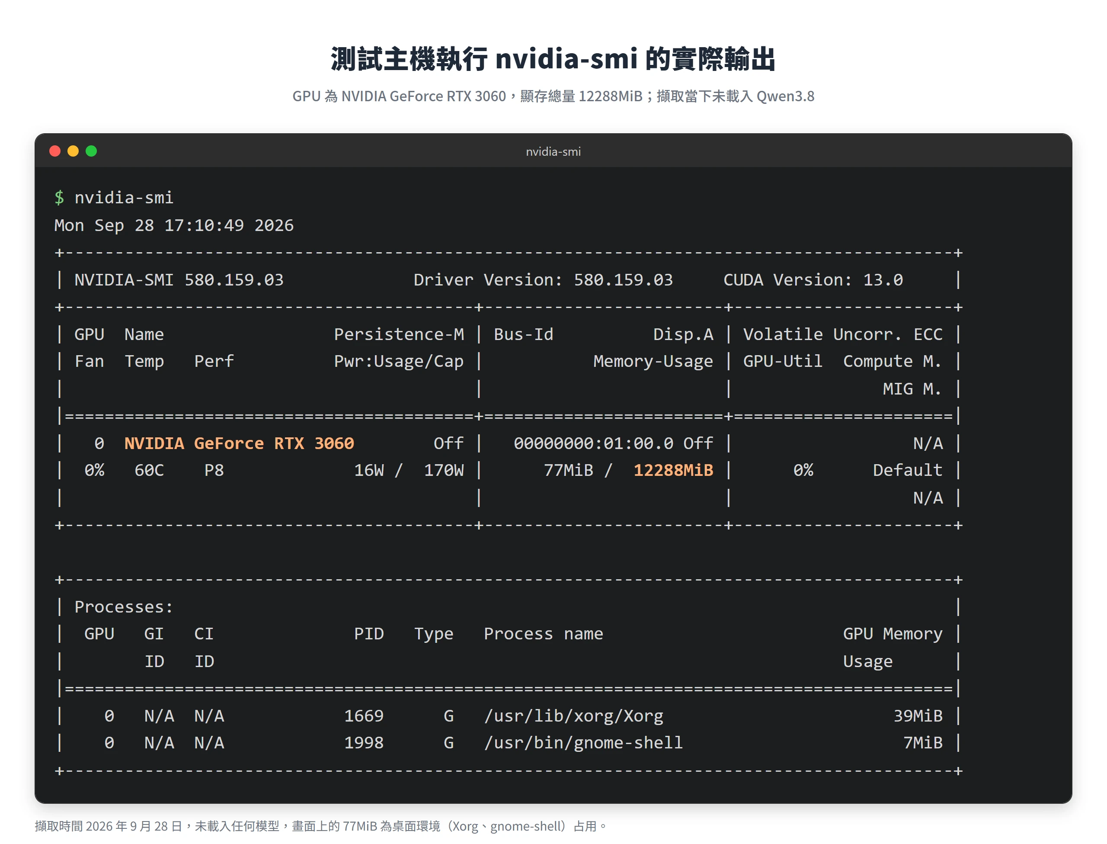Click the subtitle mentioning 顯存總量 12288MiB
Screen dimensions: 1107x844
pos(553,96)
